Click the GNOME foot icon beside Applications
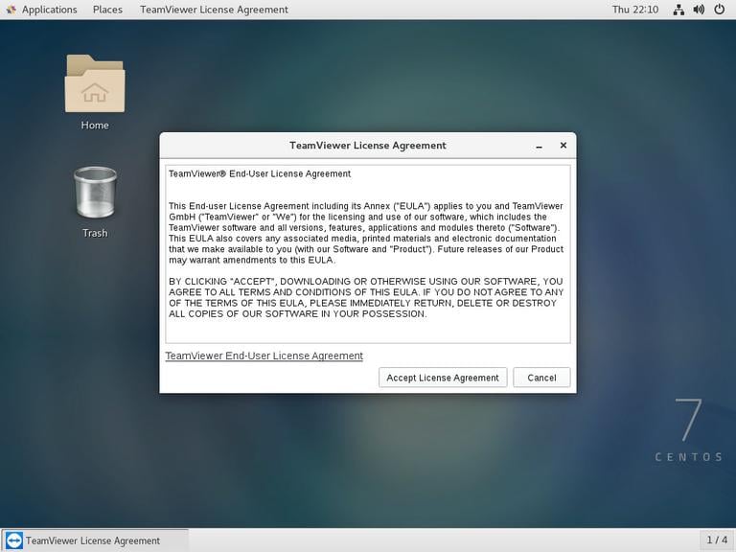The image size is (736, 552). 11,10
